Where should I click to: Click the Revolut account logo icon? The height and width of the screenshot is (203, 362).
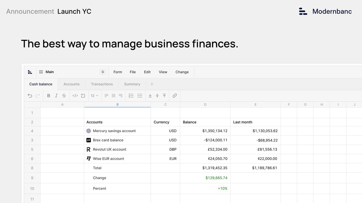(x=89, y=149)
